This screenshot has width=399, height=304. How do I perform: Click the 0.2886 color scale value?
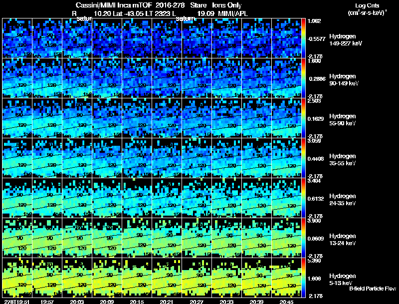pos(317,79)
